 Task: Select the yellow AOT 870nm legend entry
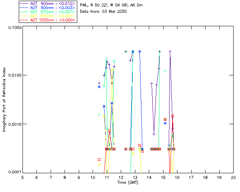click(47, 16)
